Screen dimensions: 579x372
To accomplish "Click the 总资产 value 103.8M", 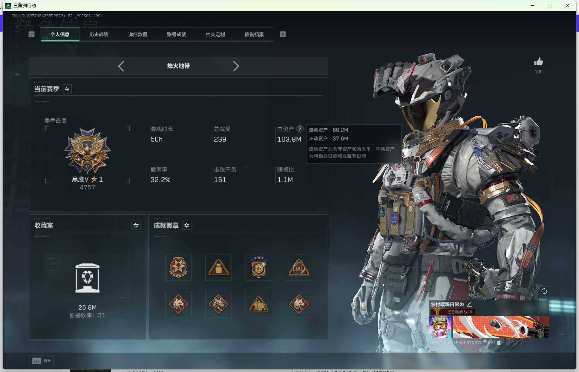I will click(289, 139).
